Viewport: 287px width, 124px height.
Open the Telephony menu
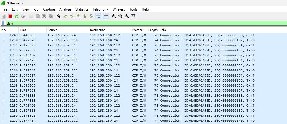(x=100, y=9)
